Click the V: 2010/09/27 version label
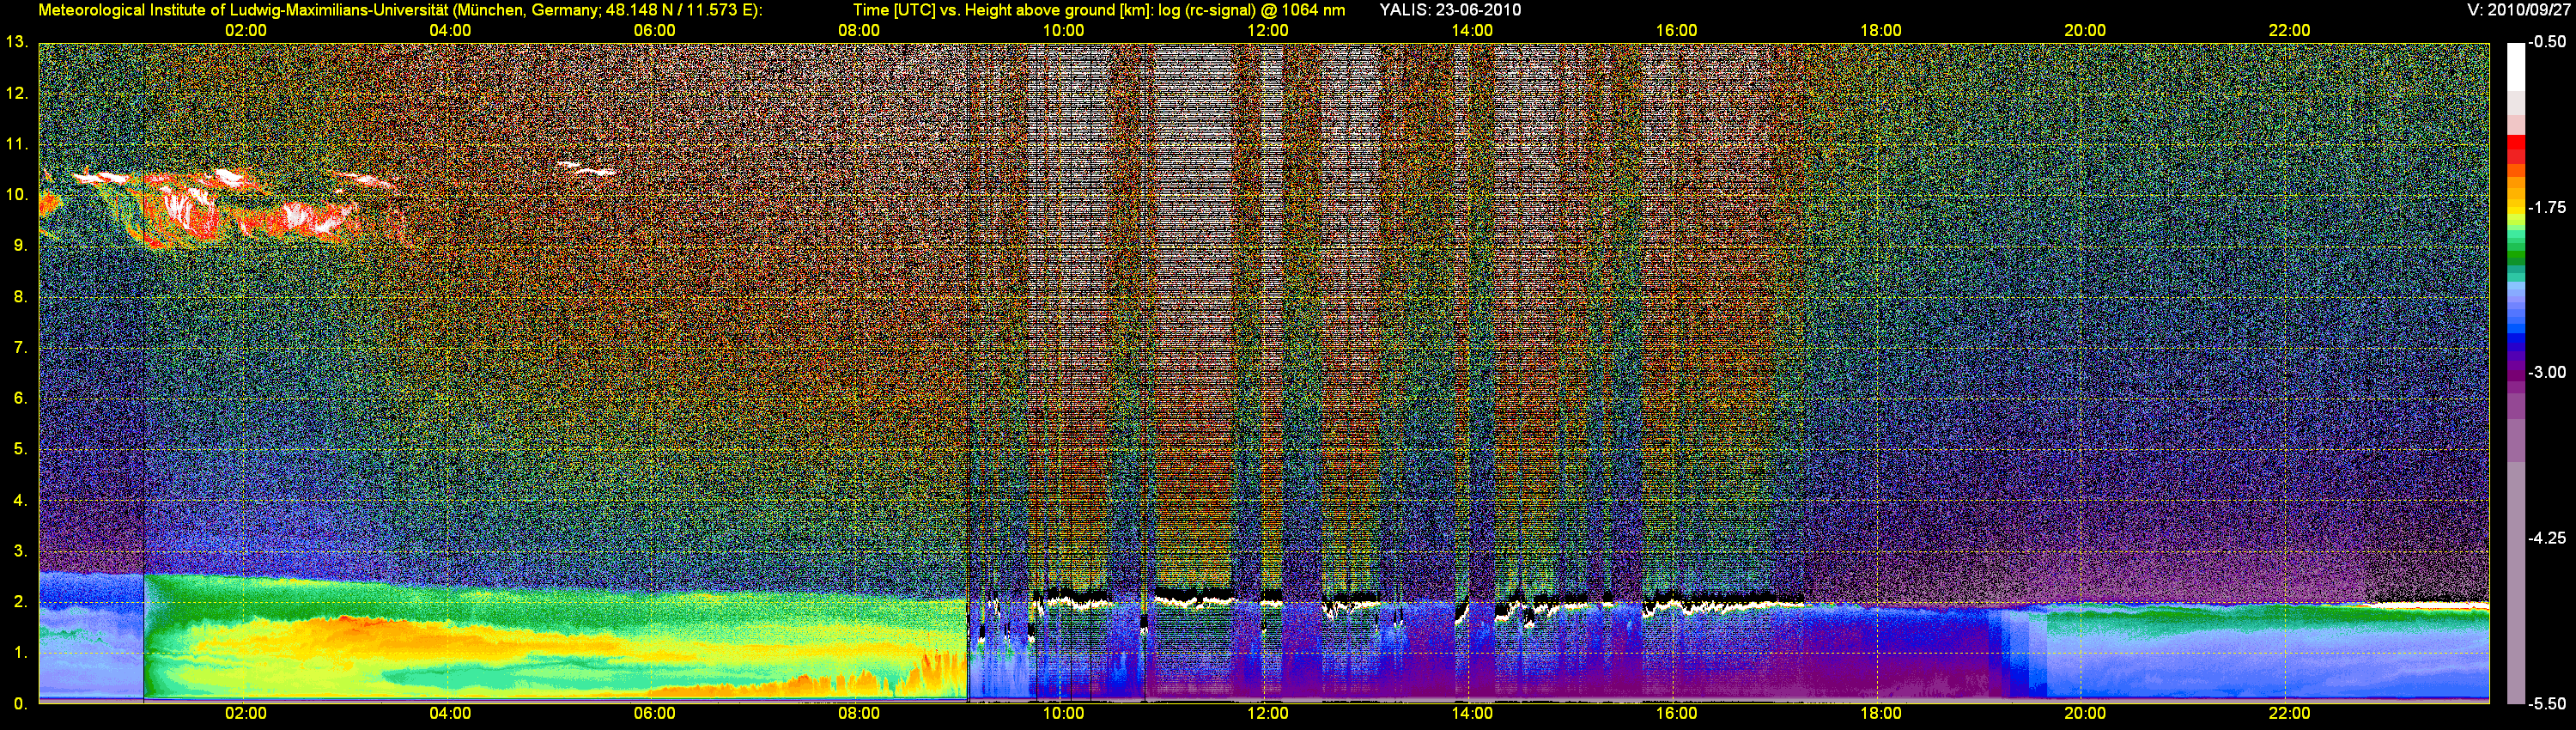This screenshot has width=2576, height=730. tap(2518, 10)
